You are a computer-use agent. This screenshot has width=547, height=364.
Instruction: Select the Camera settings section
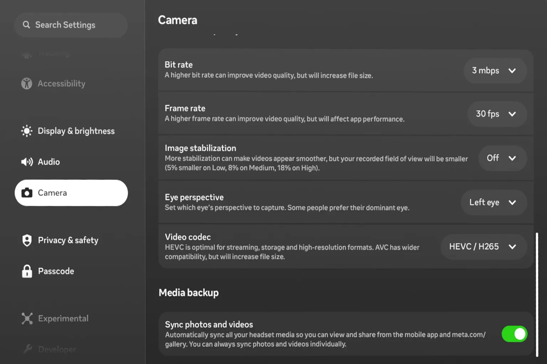tap(71, 193)
